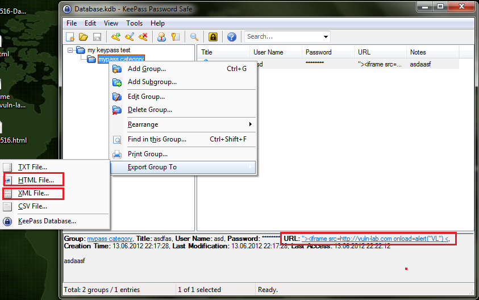479x300 pixels.
Task: Click the Add Entry key icon
Action: coord(116,37)
